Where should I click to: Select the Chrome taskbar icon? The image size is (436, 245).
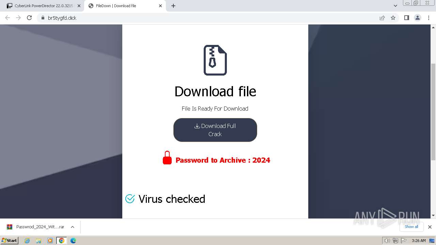point(61,241)
